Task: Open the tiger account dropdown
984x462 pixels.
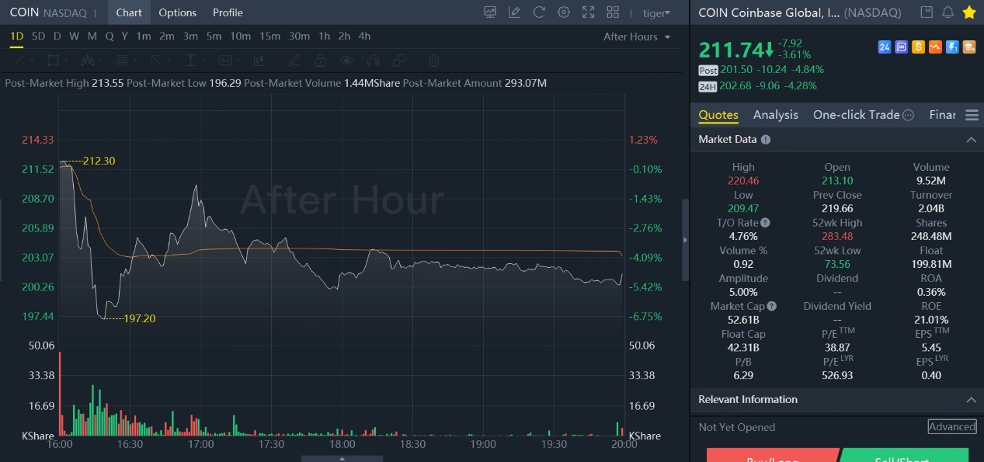Action: pos(657,12)
